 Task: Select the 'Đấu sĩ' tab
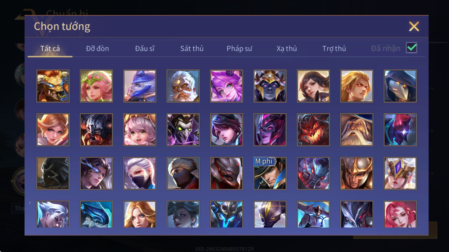pos(145,48)
